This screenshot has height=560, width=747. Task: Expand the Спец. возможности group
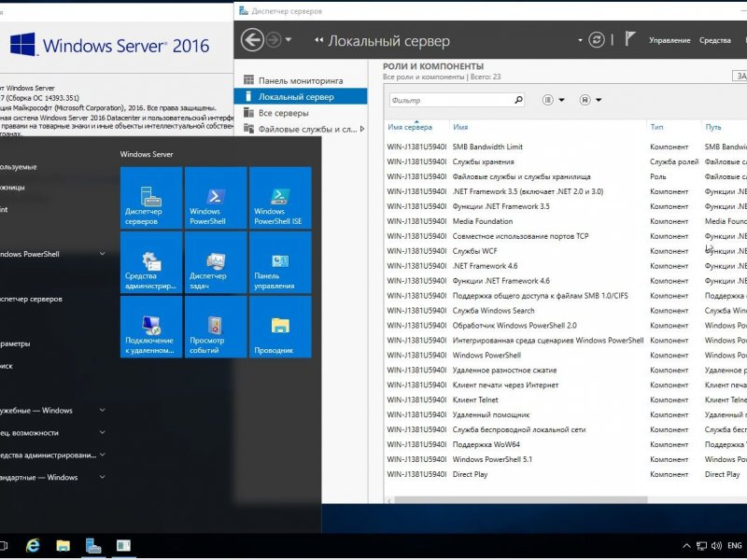[x=102, y=432]
